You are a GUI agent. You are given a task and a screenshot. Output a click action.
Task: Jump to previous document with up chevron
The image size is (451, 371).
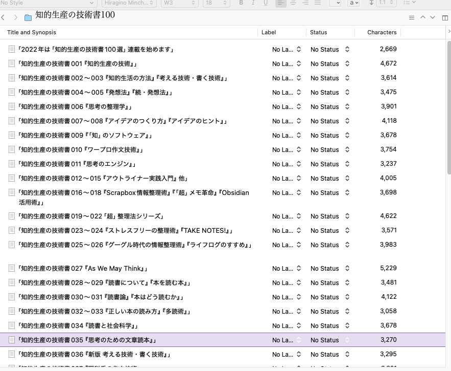(x=423, y=17)
